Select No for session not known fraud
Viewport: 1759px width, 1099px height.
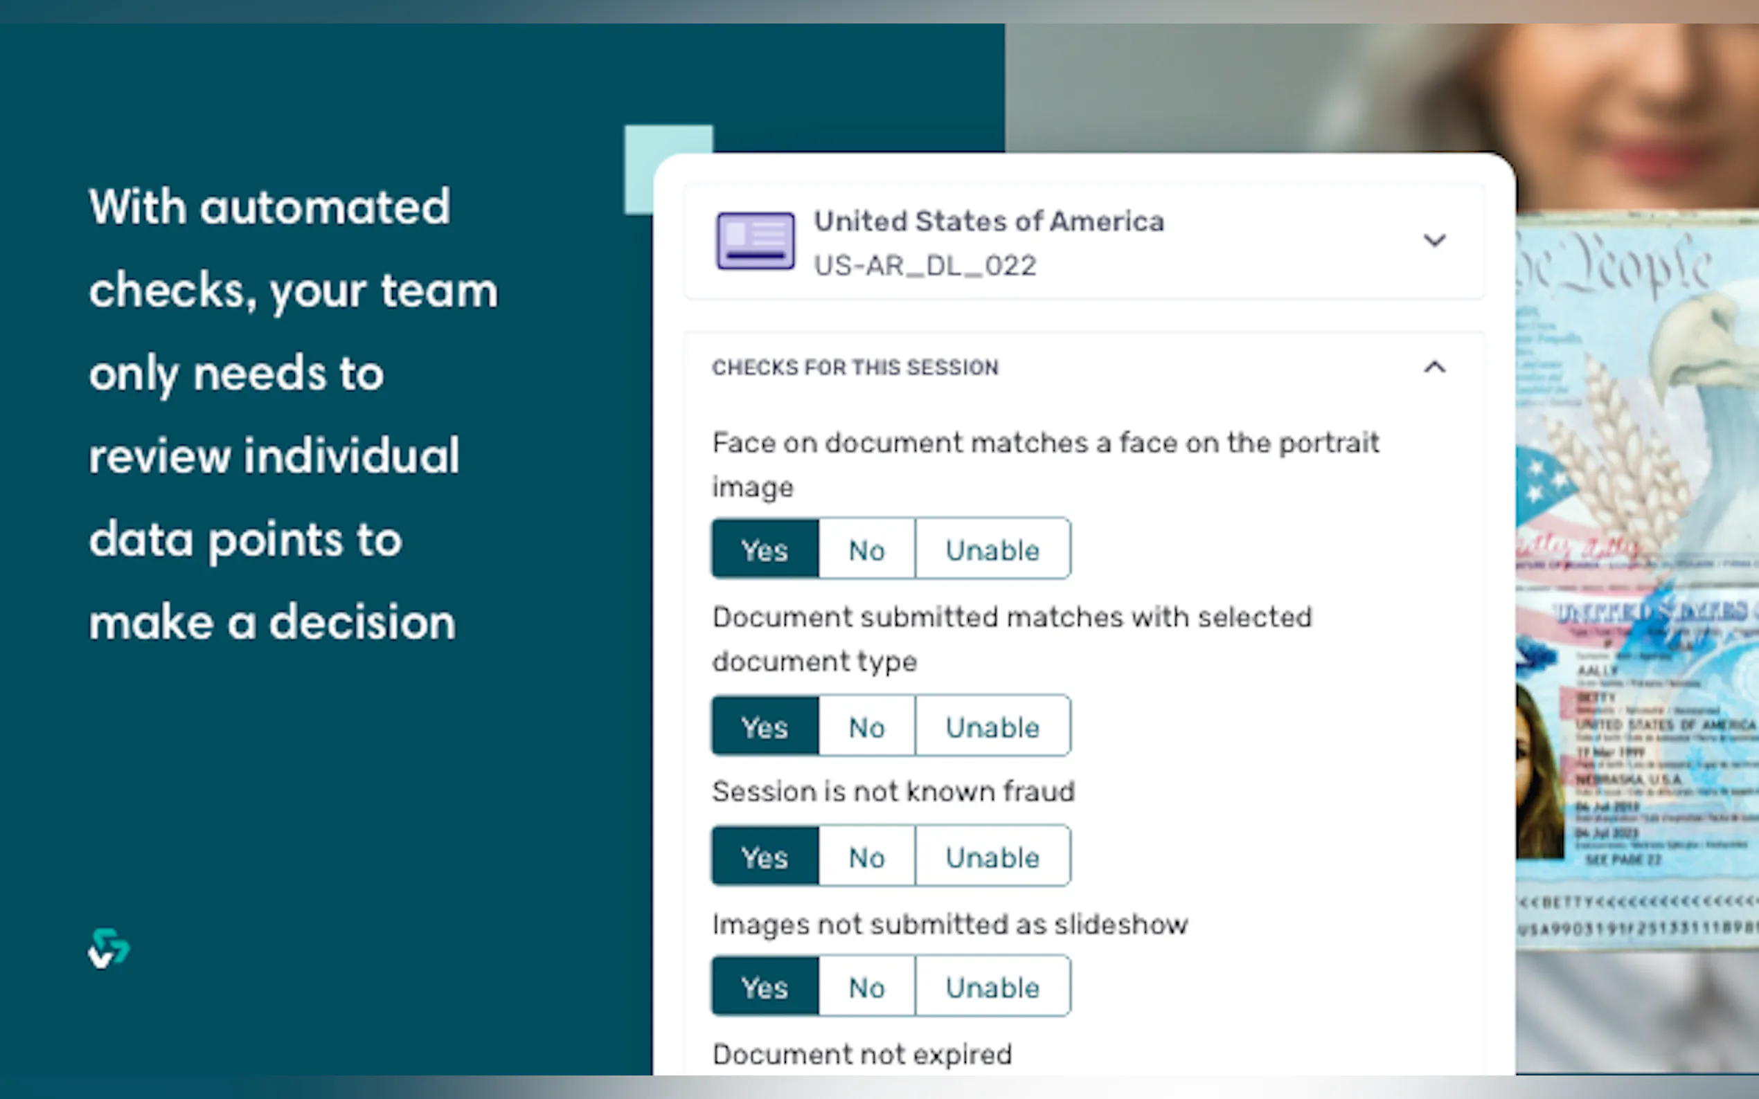coord(866,857)
